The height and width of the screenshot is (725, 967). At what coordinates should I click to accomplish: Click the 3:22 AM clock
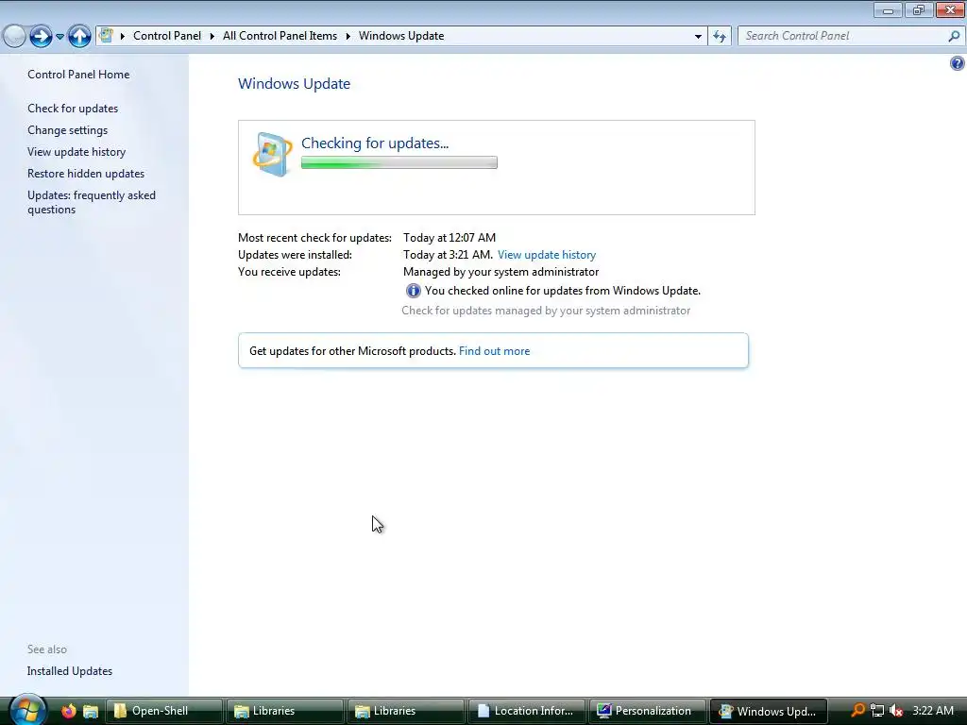tap(933, 711)
